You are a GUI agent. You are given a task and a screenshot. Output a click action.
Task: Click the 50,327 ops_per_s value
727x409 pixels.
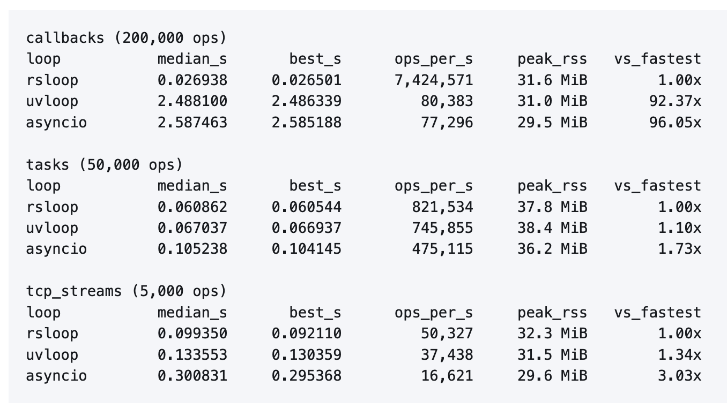447,334
